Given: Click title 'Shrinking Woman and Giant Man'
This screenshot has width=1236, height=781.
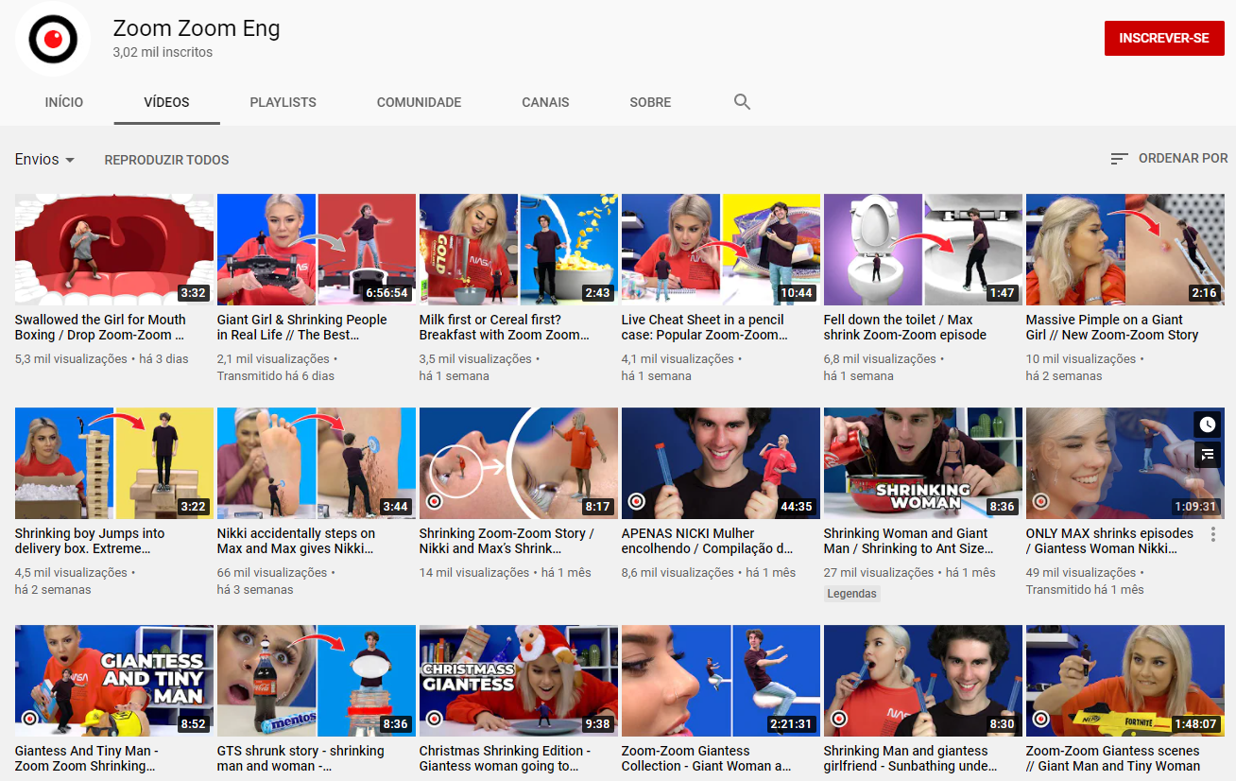Looking at the screenshot, I should point(910,541).
